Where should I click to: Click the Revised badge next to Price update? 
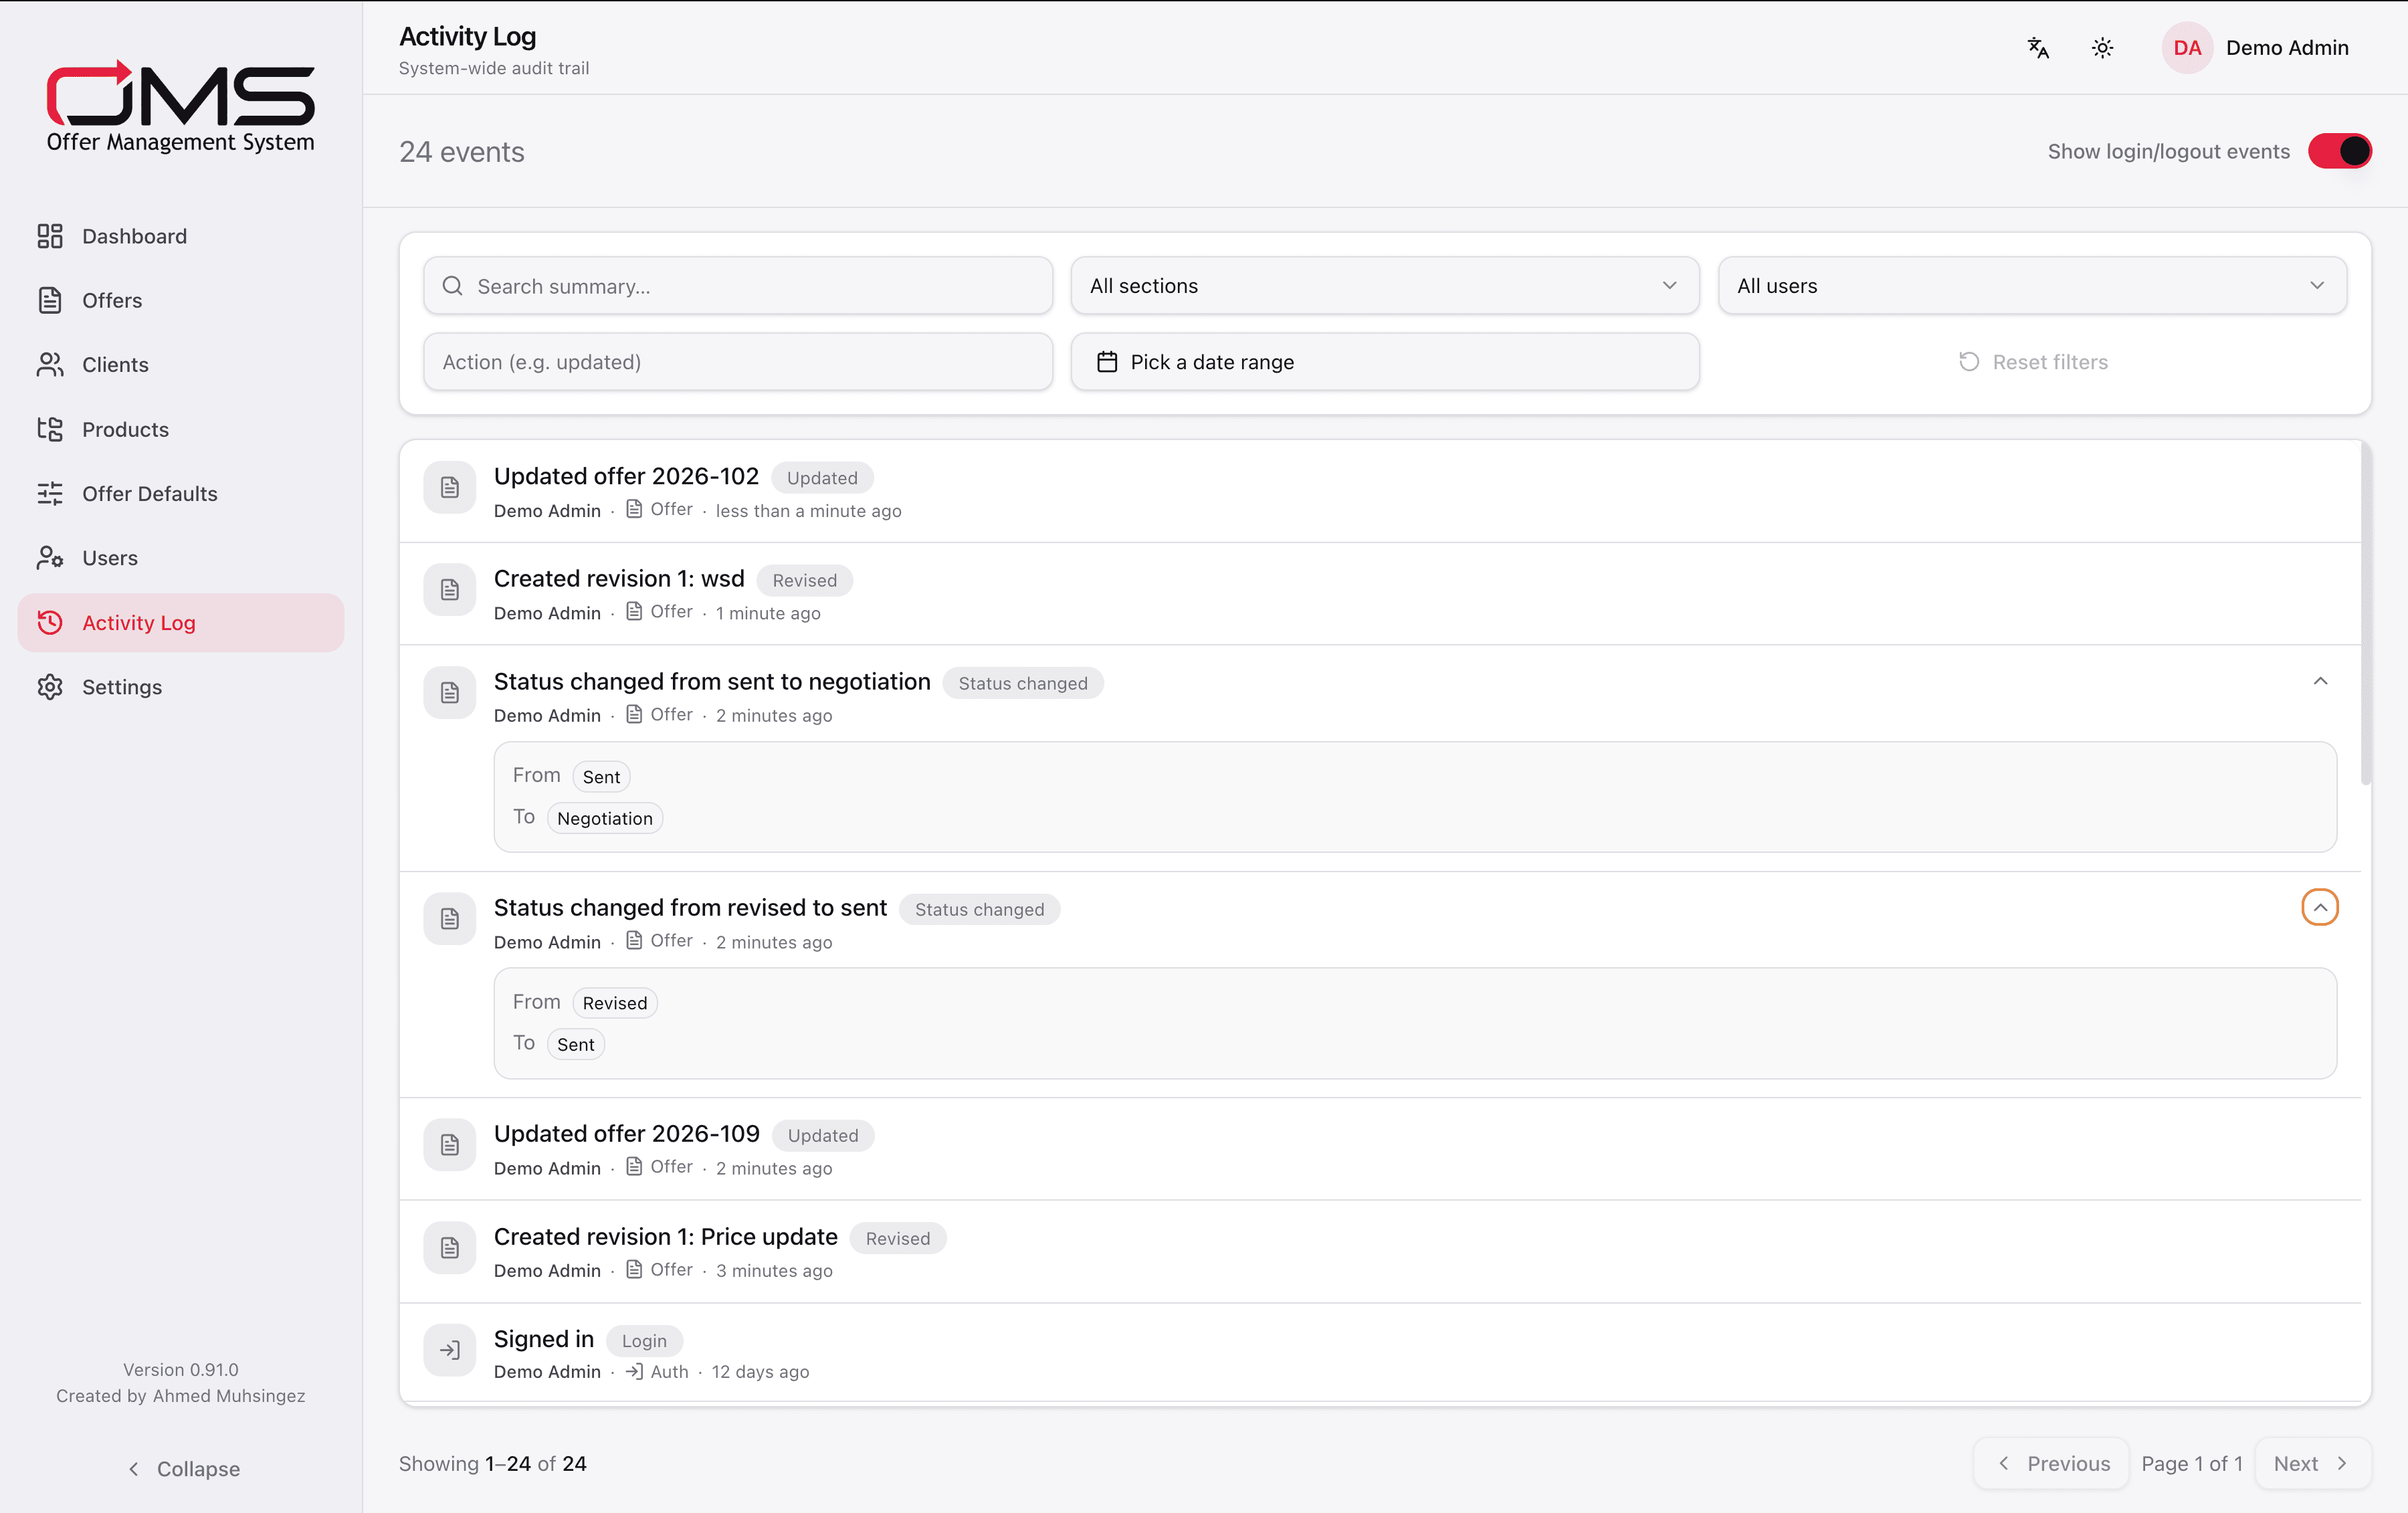tap(897, 1238)
